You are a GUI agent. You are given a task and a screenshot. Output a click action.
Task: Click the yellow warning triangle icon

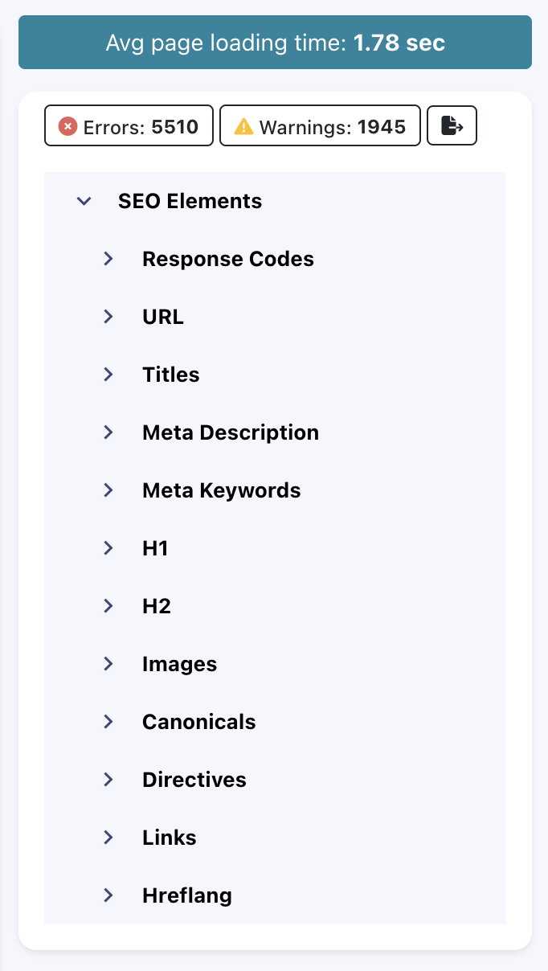243,126
